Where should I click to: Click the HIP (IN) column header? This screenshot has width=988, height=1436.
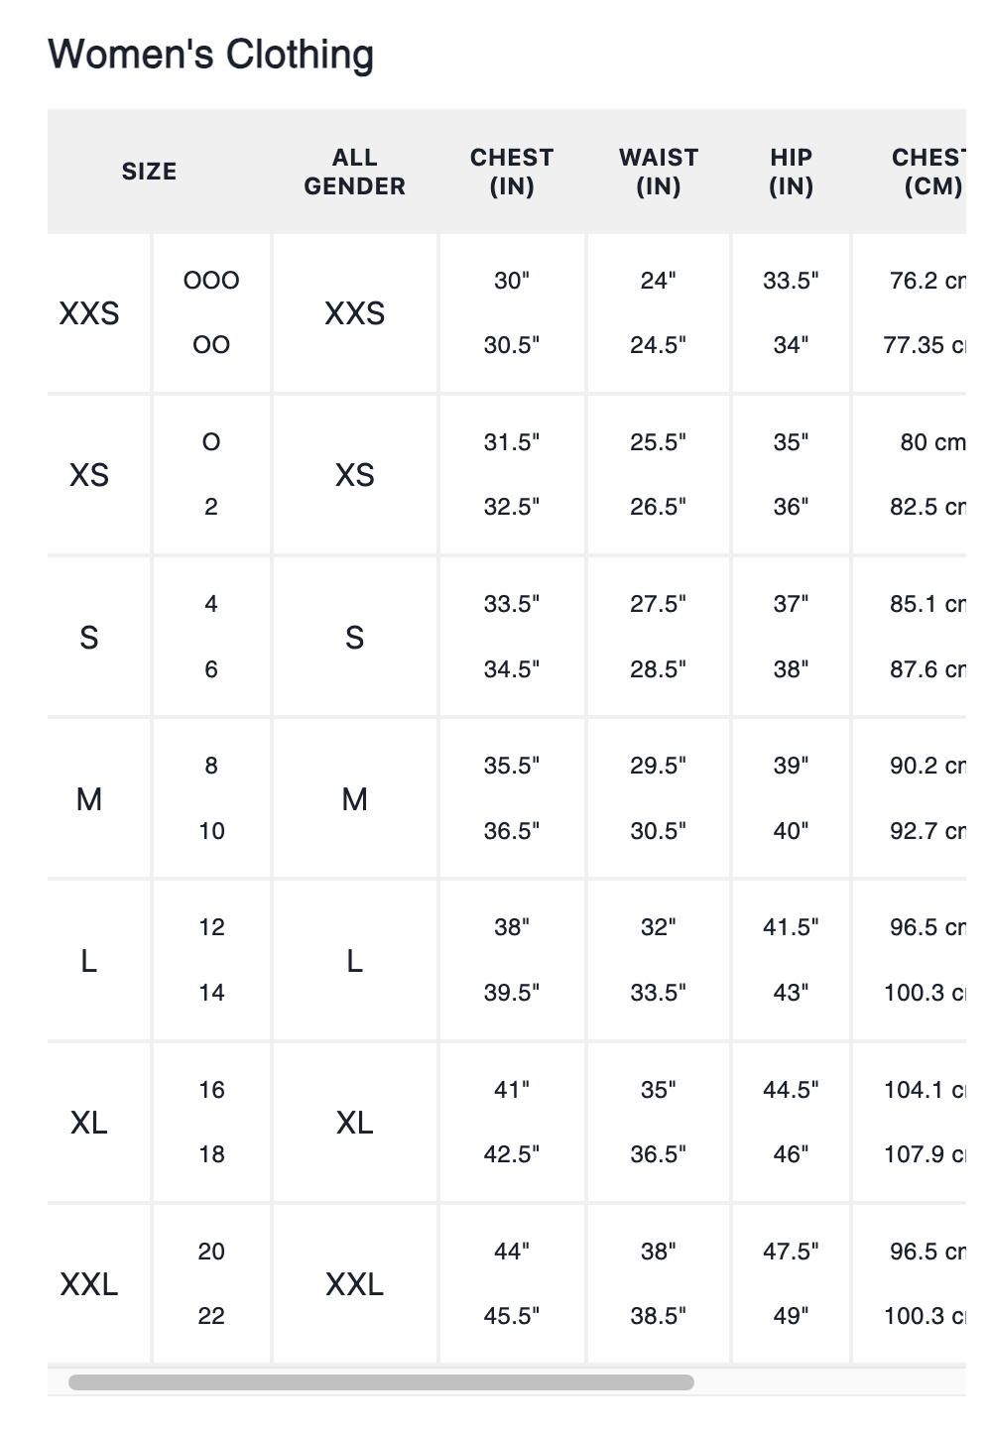click(x=792, y=172)
